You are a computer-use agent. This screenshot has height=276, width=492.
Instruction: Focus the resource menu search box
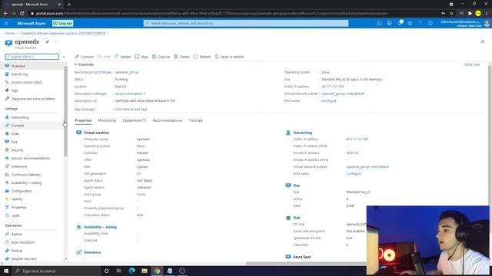[x=32, y=57]
